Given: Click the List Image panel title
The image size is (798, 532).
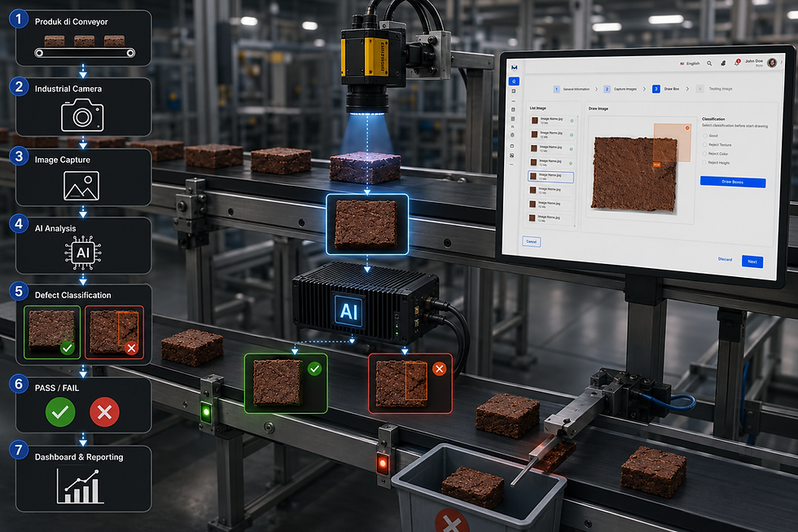Looking at the screenshot, I should pyautogui.click(x=538, y=108).
